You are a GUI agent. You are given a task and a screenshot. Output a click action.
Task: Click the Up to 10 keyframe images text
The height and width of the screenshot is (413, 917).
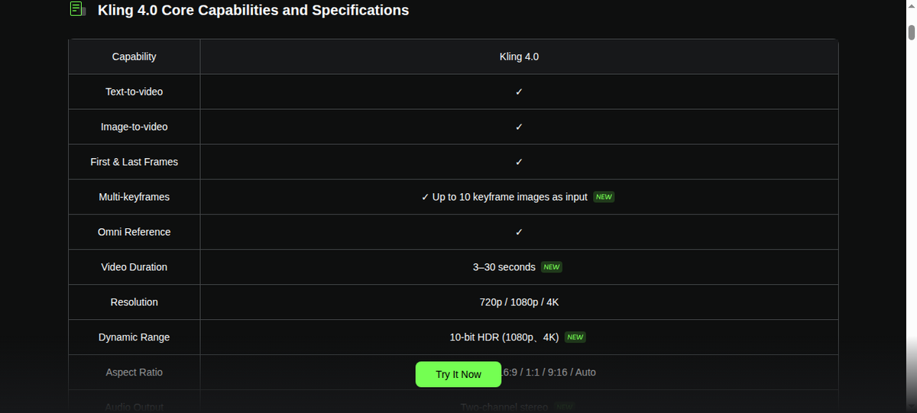tap(510, 197)
